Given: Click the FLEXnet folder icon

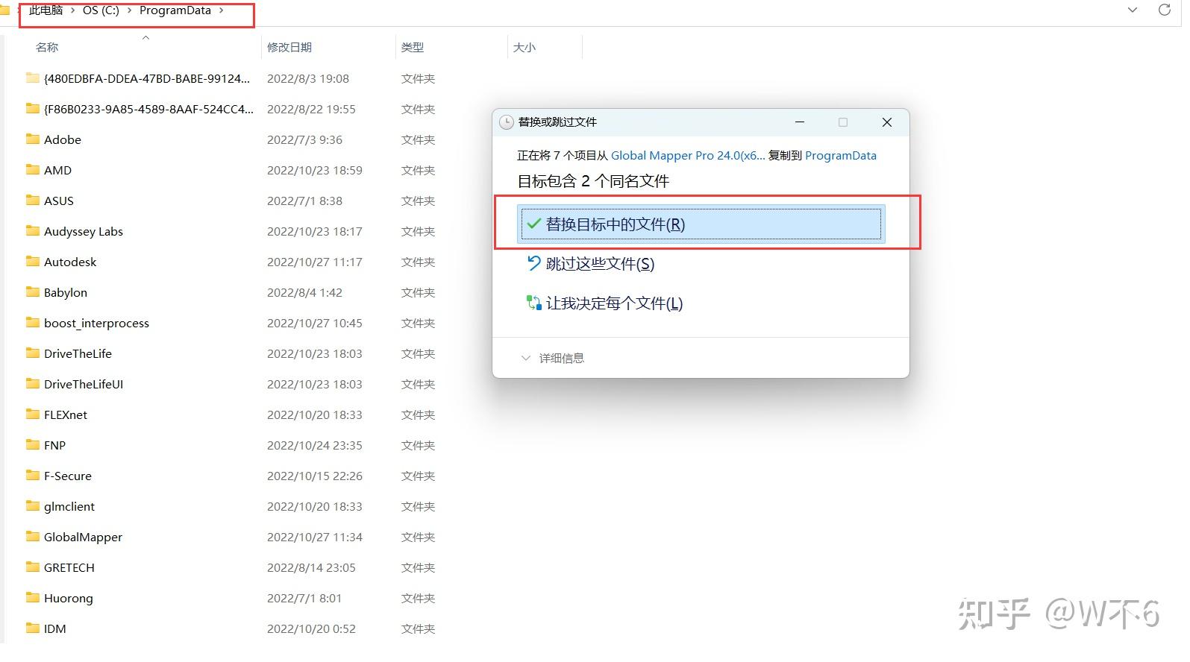Looking at the screenshot, I should tap(32, 414).
